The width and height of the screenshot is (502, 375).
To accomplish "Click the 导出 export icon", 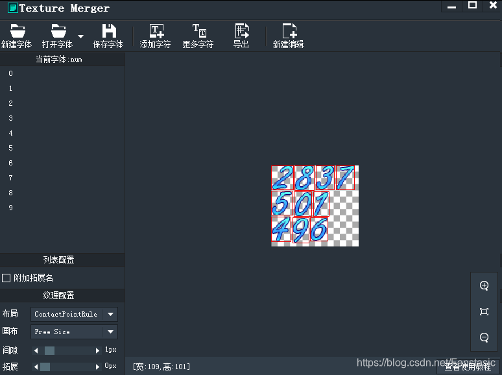I will [x=242, y=31].
